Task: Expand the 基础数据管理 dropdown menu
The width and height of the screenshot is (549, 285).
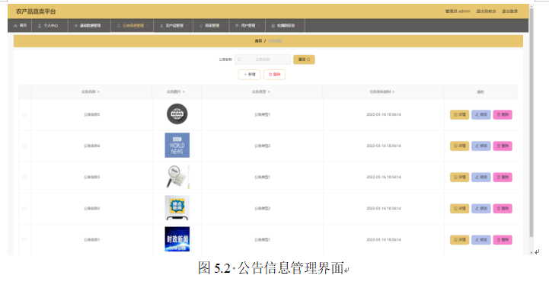Action: click(89, 26)
